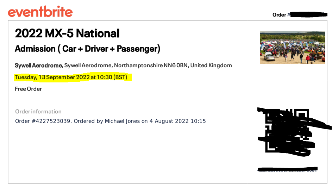Select the Northamptonshire text in address

pyautogui.click(x=138, y=66)
